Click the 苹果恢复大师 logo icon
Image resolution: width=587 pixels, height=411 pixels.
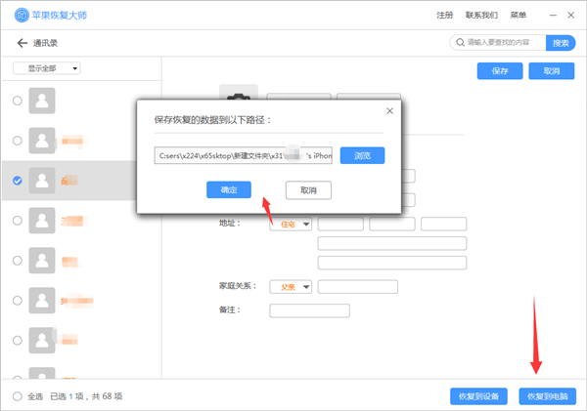coord(21,16)
